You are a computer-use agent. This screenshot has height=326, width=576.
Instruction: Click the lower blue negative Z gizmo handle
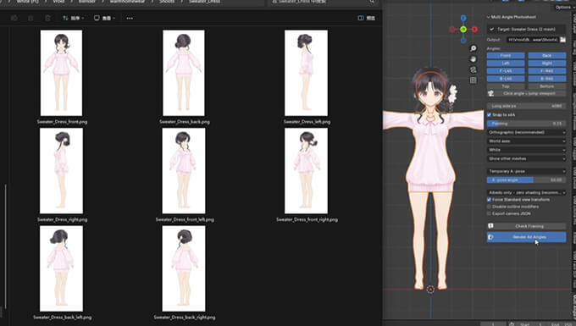[x=463, y=40]
